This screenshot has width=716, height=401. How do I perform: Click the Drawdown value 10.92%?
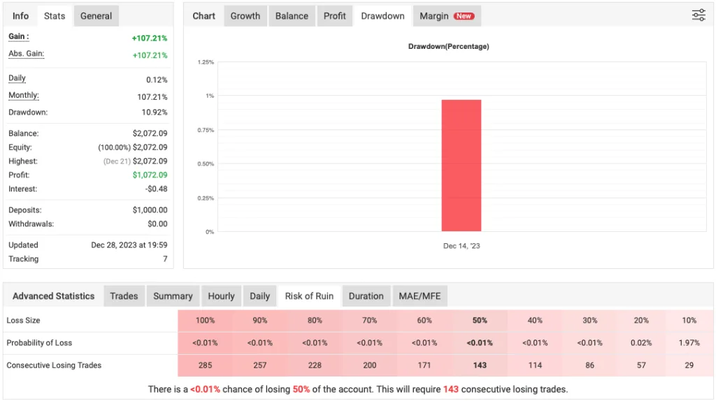click(x=155, y=112)
